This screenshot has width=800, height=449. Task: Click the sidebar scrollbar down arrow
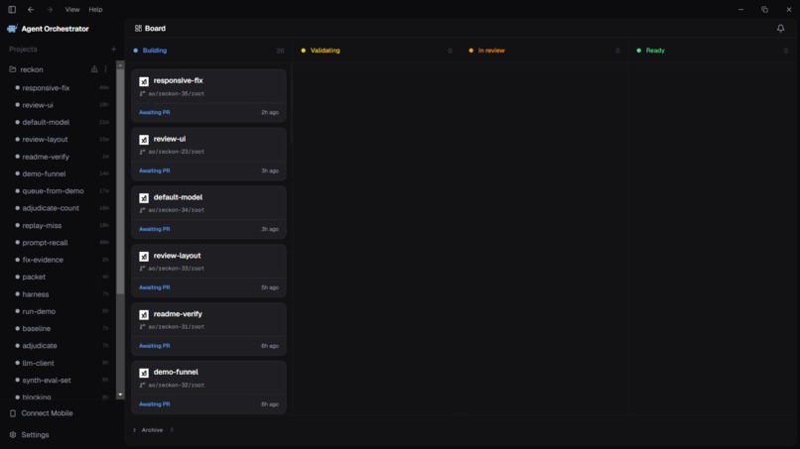click(x=120, y=394)
